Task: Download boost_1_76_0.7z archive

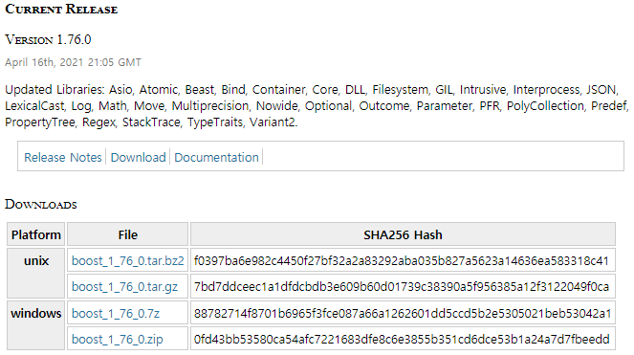Action: pos(116,313)
